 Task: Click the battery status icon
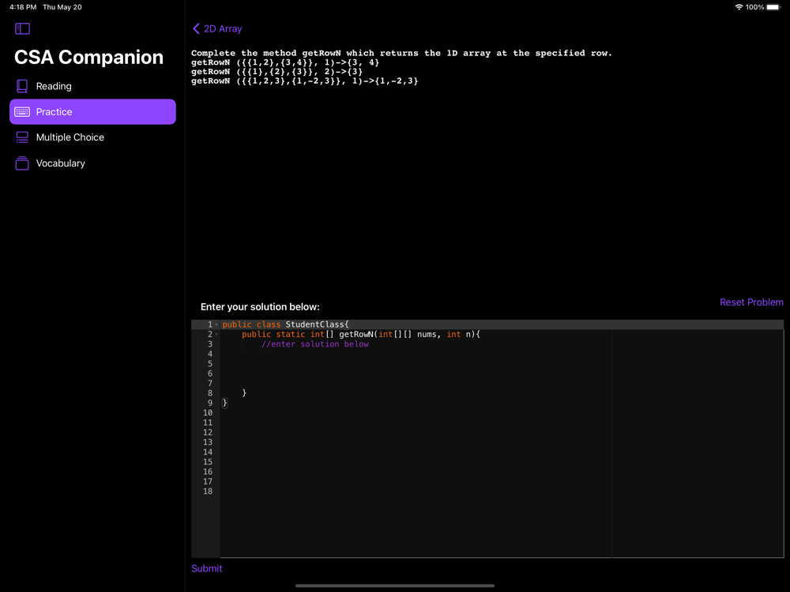point(773,7)
